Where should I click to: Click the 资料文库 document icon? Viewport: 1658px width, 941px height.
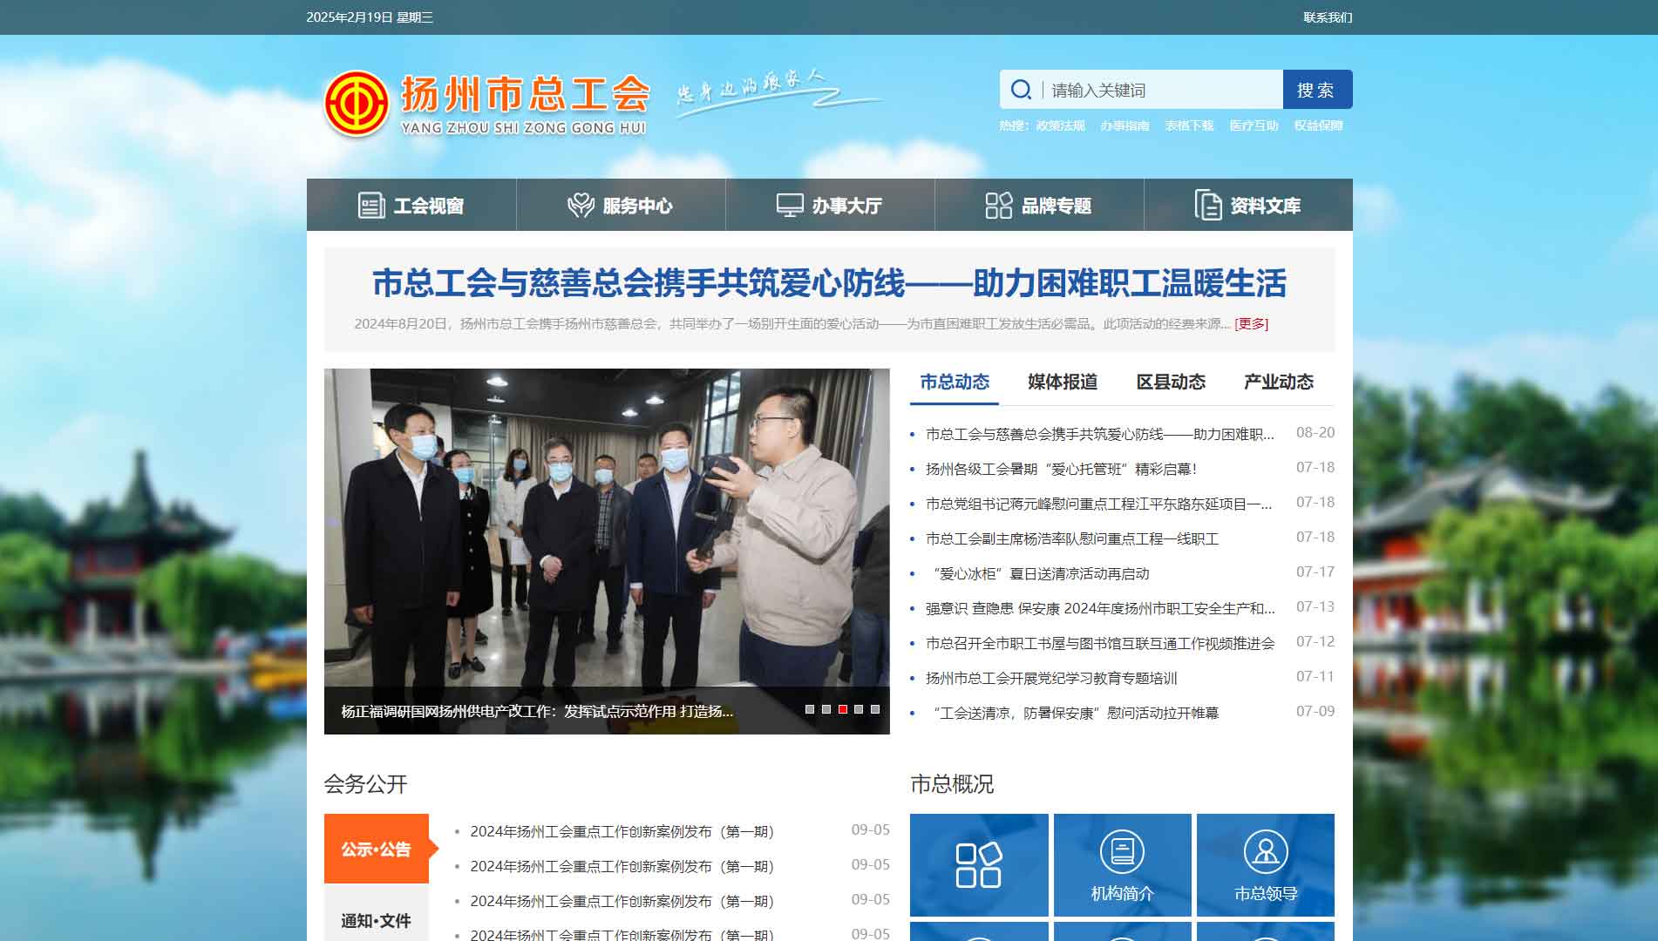click(1208, 205)
